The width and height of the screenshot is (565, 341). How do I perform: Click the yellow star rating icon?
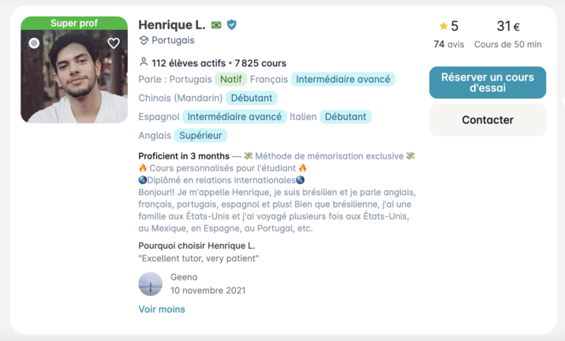pyautogui.click(x=443, y=26)
